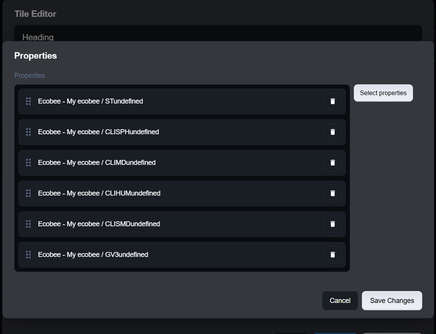Delete the CLIMDundefined property row
This screenshot has width=436, height=334.
pyautogui.click(x=333, y=163)
